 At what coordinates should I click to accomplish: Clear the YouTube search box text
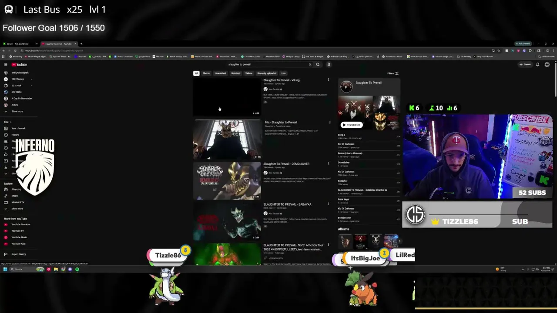point(310,64)
